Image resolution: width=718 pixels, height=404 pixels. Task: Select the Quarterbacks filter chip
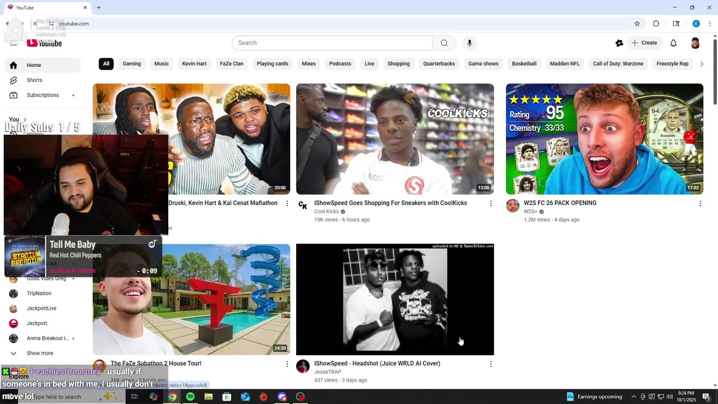[439, 64]
